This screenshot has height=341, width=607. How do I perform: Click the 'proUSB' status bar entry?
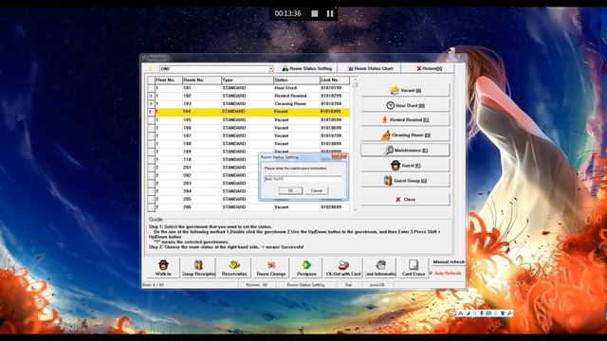click(377, 285)
